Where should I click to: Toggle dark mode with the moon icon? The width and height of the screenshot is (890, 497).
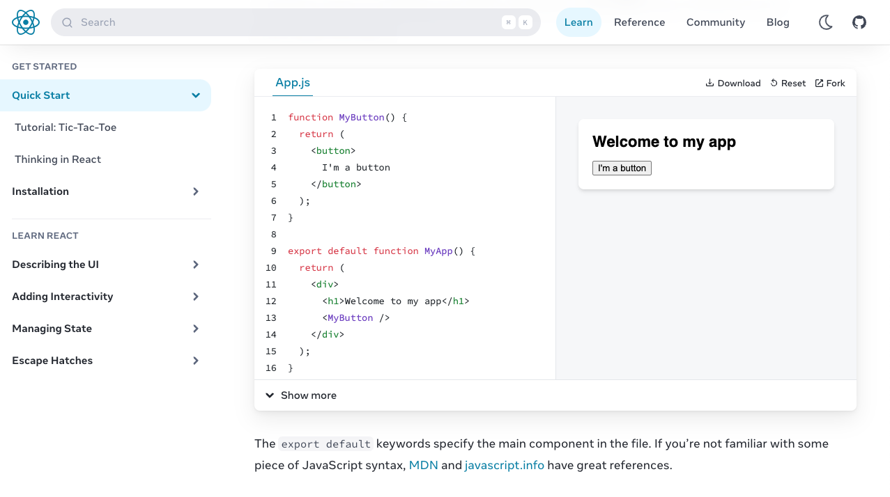[x=825, y=22]
